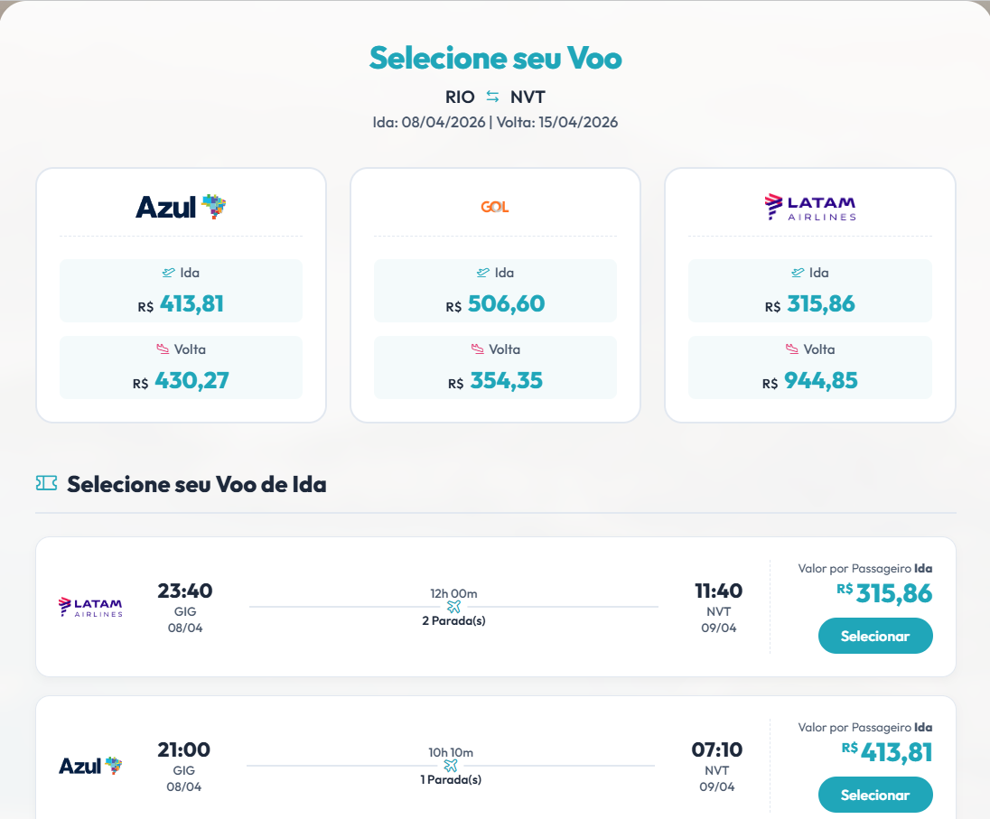Select the LATAM flight departing 23:40
The height and width of the screenshot is (819, 990).
tap(874, 636)
